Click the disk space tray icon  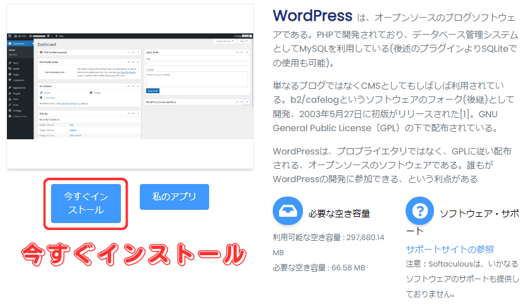click(x=287, y=211)
